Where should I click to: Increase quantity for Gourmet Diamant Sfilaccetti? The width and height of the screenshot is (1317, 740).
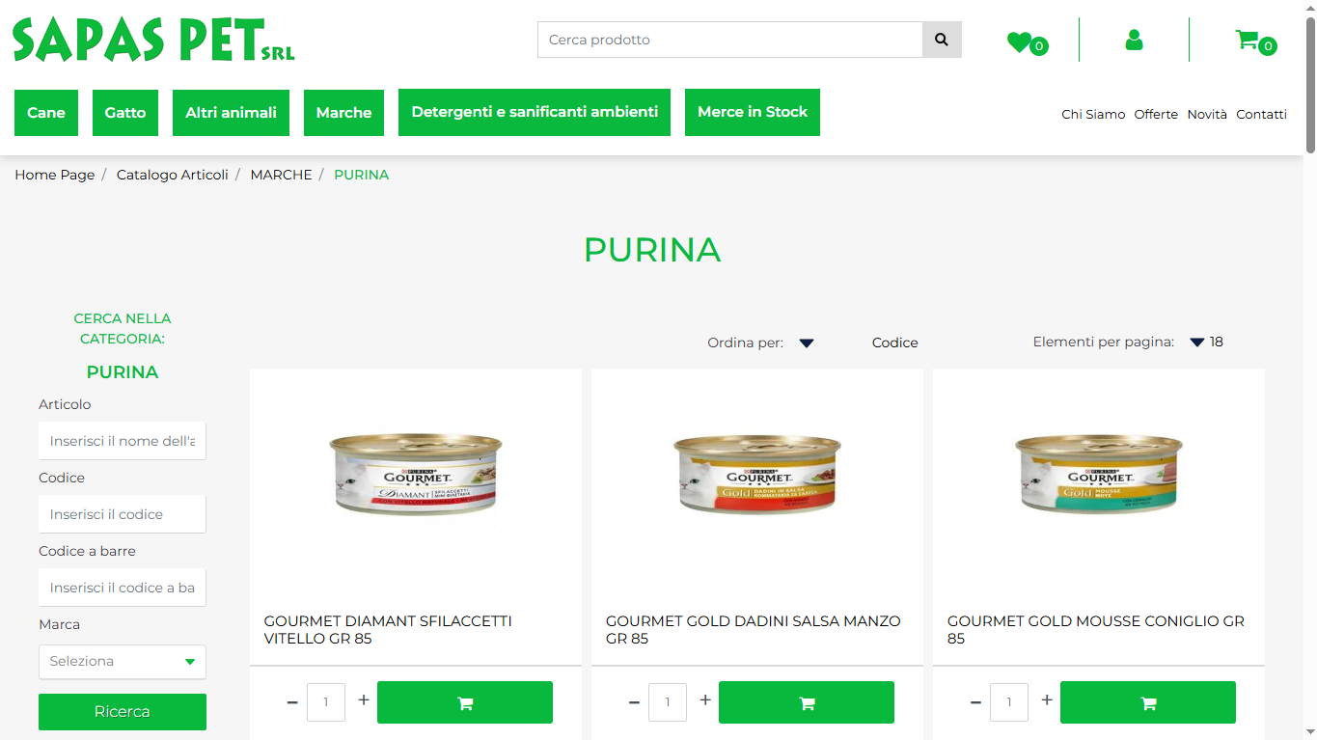coord(364,700)
